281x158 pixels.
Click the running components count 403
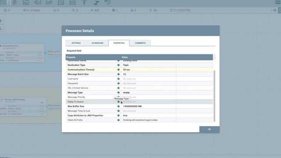[95, 10]
